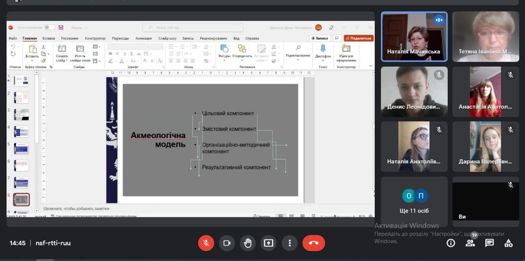
Task: Open the three-dot more options menu
Action: point(289,243)
